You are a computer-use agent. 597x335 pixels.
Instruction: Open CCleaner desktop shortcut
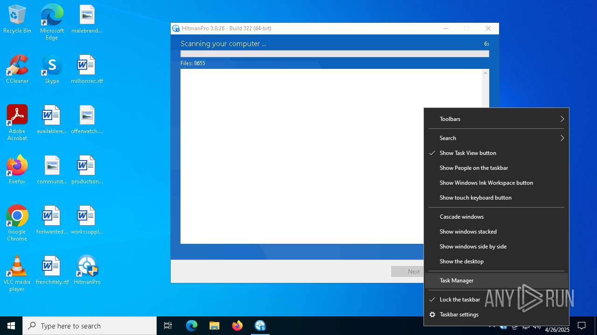coord(17,70)
